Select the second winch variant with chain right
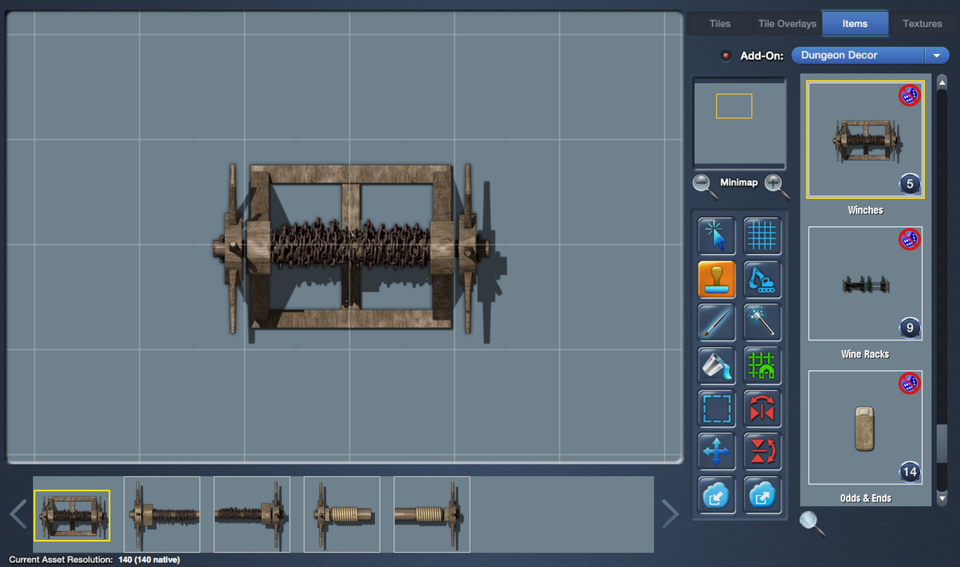960x567 pixels. pyautogui.click(x=162, y=514)
